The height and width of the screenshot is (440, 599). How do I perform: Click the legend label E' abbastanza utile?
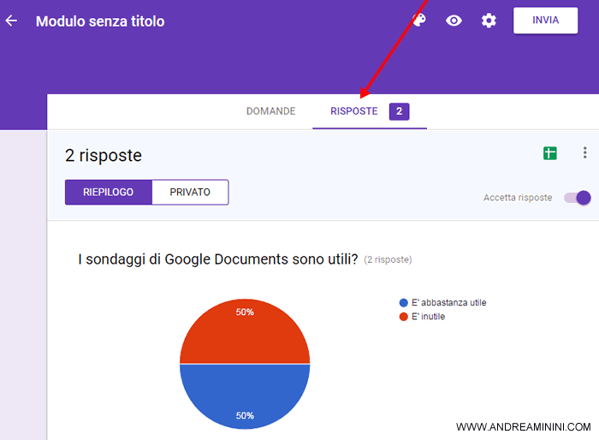(449, 303)
